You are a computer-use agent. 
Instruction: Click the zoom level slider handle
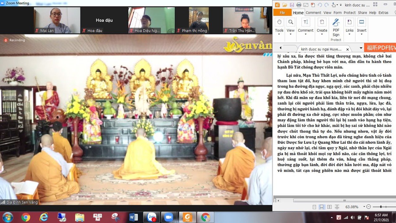click(x=381, y=207)
